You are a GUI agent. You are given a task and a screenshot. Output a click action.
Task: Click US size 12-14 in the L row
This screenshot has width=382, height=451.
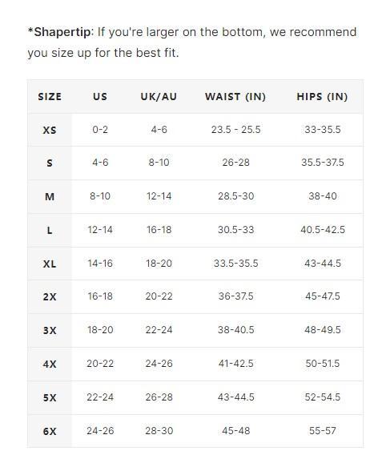pyautogui.click(x=100, y=230)
